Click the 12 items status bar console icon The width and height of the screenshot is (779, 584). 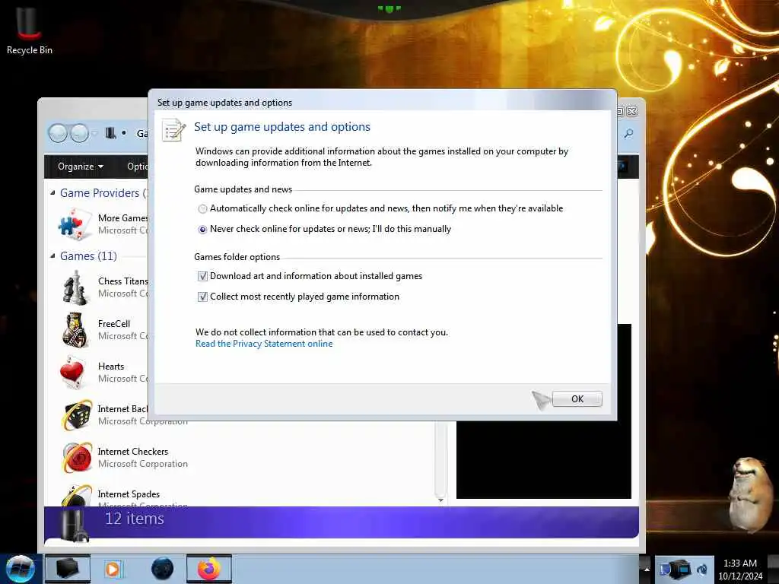click(75, 526)
